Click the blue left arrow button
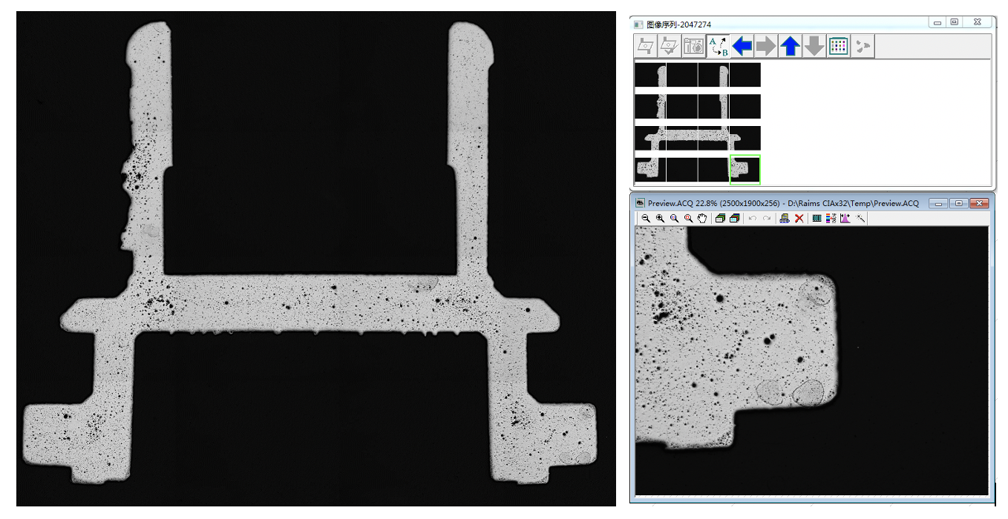The image size is (1008, 519). click(x=742, y=46)
